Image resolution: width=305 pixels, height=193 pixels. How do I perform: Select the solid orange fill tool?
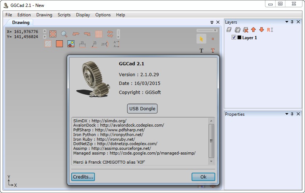tap(59, 44)
